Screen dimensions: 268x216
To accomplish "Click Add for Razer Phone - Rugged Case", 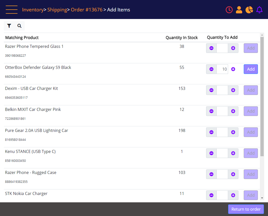I will [251, 174].
